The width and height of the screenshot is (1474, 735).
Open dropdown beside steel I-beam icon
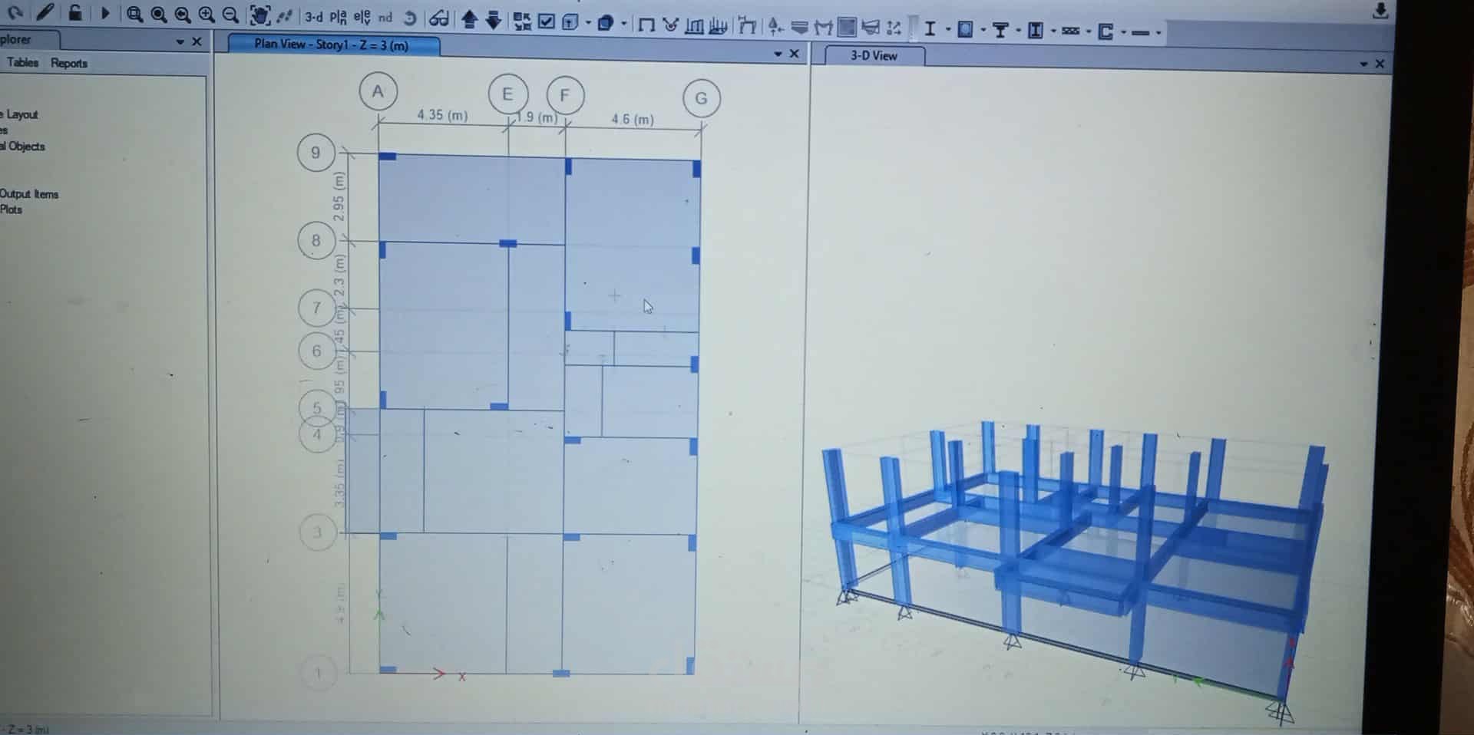click(x=948, y=29)
